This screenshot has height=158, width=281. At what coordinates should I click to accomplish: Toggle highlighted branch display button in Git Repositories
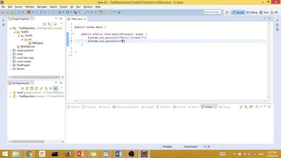[x=56, y=88]
